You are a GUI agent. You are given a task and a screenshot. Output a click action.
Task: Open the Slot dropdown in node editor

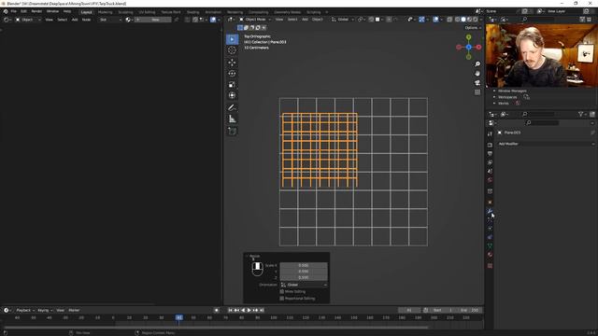click(x=110, y=20)
